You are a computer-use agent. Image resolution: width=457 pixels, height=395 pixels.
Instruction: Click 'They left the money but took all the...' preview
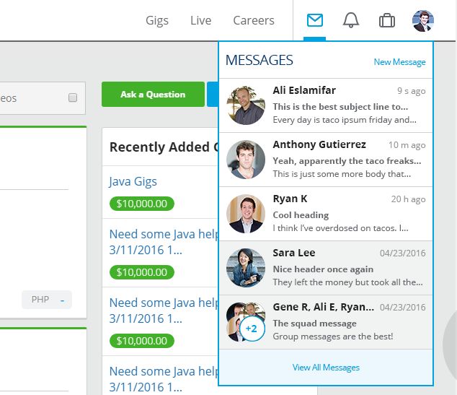[x=347, y=282]
